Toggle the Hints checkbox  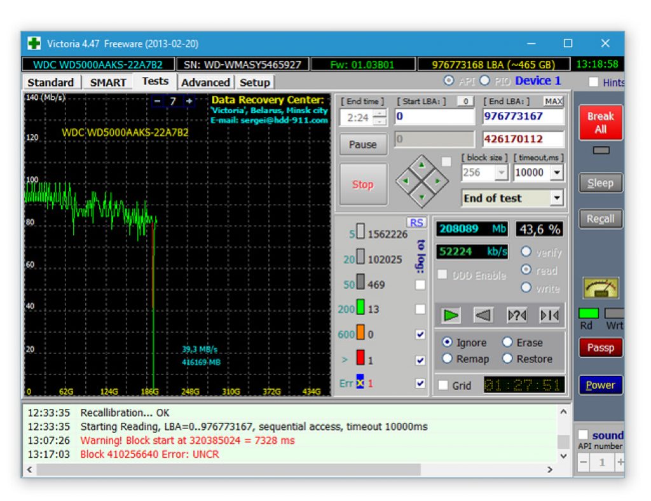593,82
